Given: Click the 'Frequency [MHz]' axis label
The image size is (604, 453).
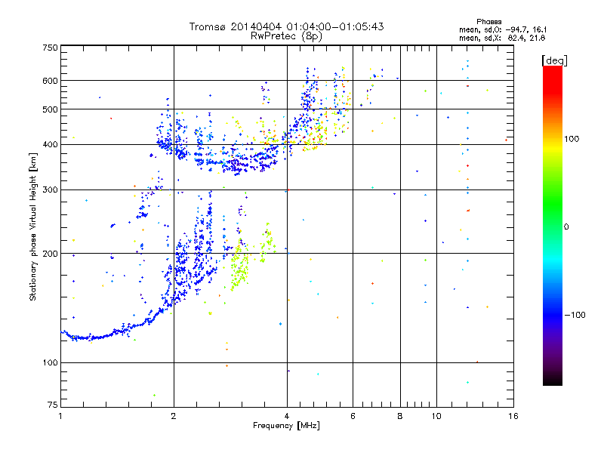Looking at the screenshot, I should (286, 426).
